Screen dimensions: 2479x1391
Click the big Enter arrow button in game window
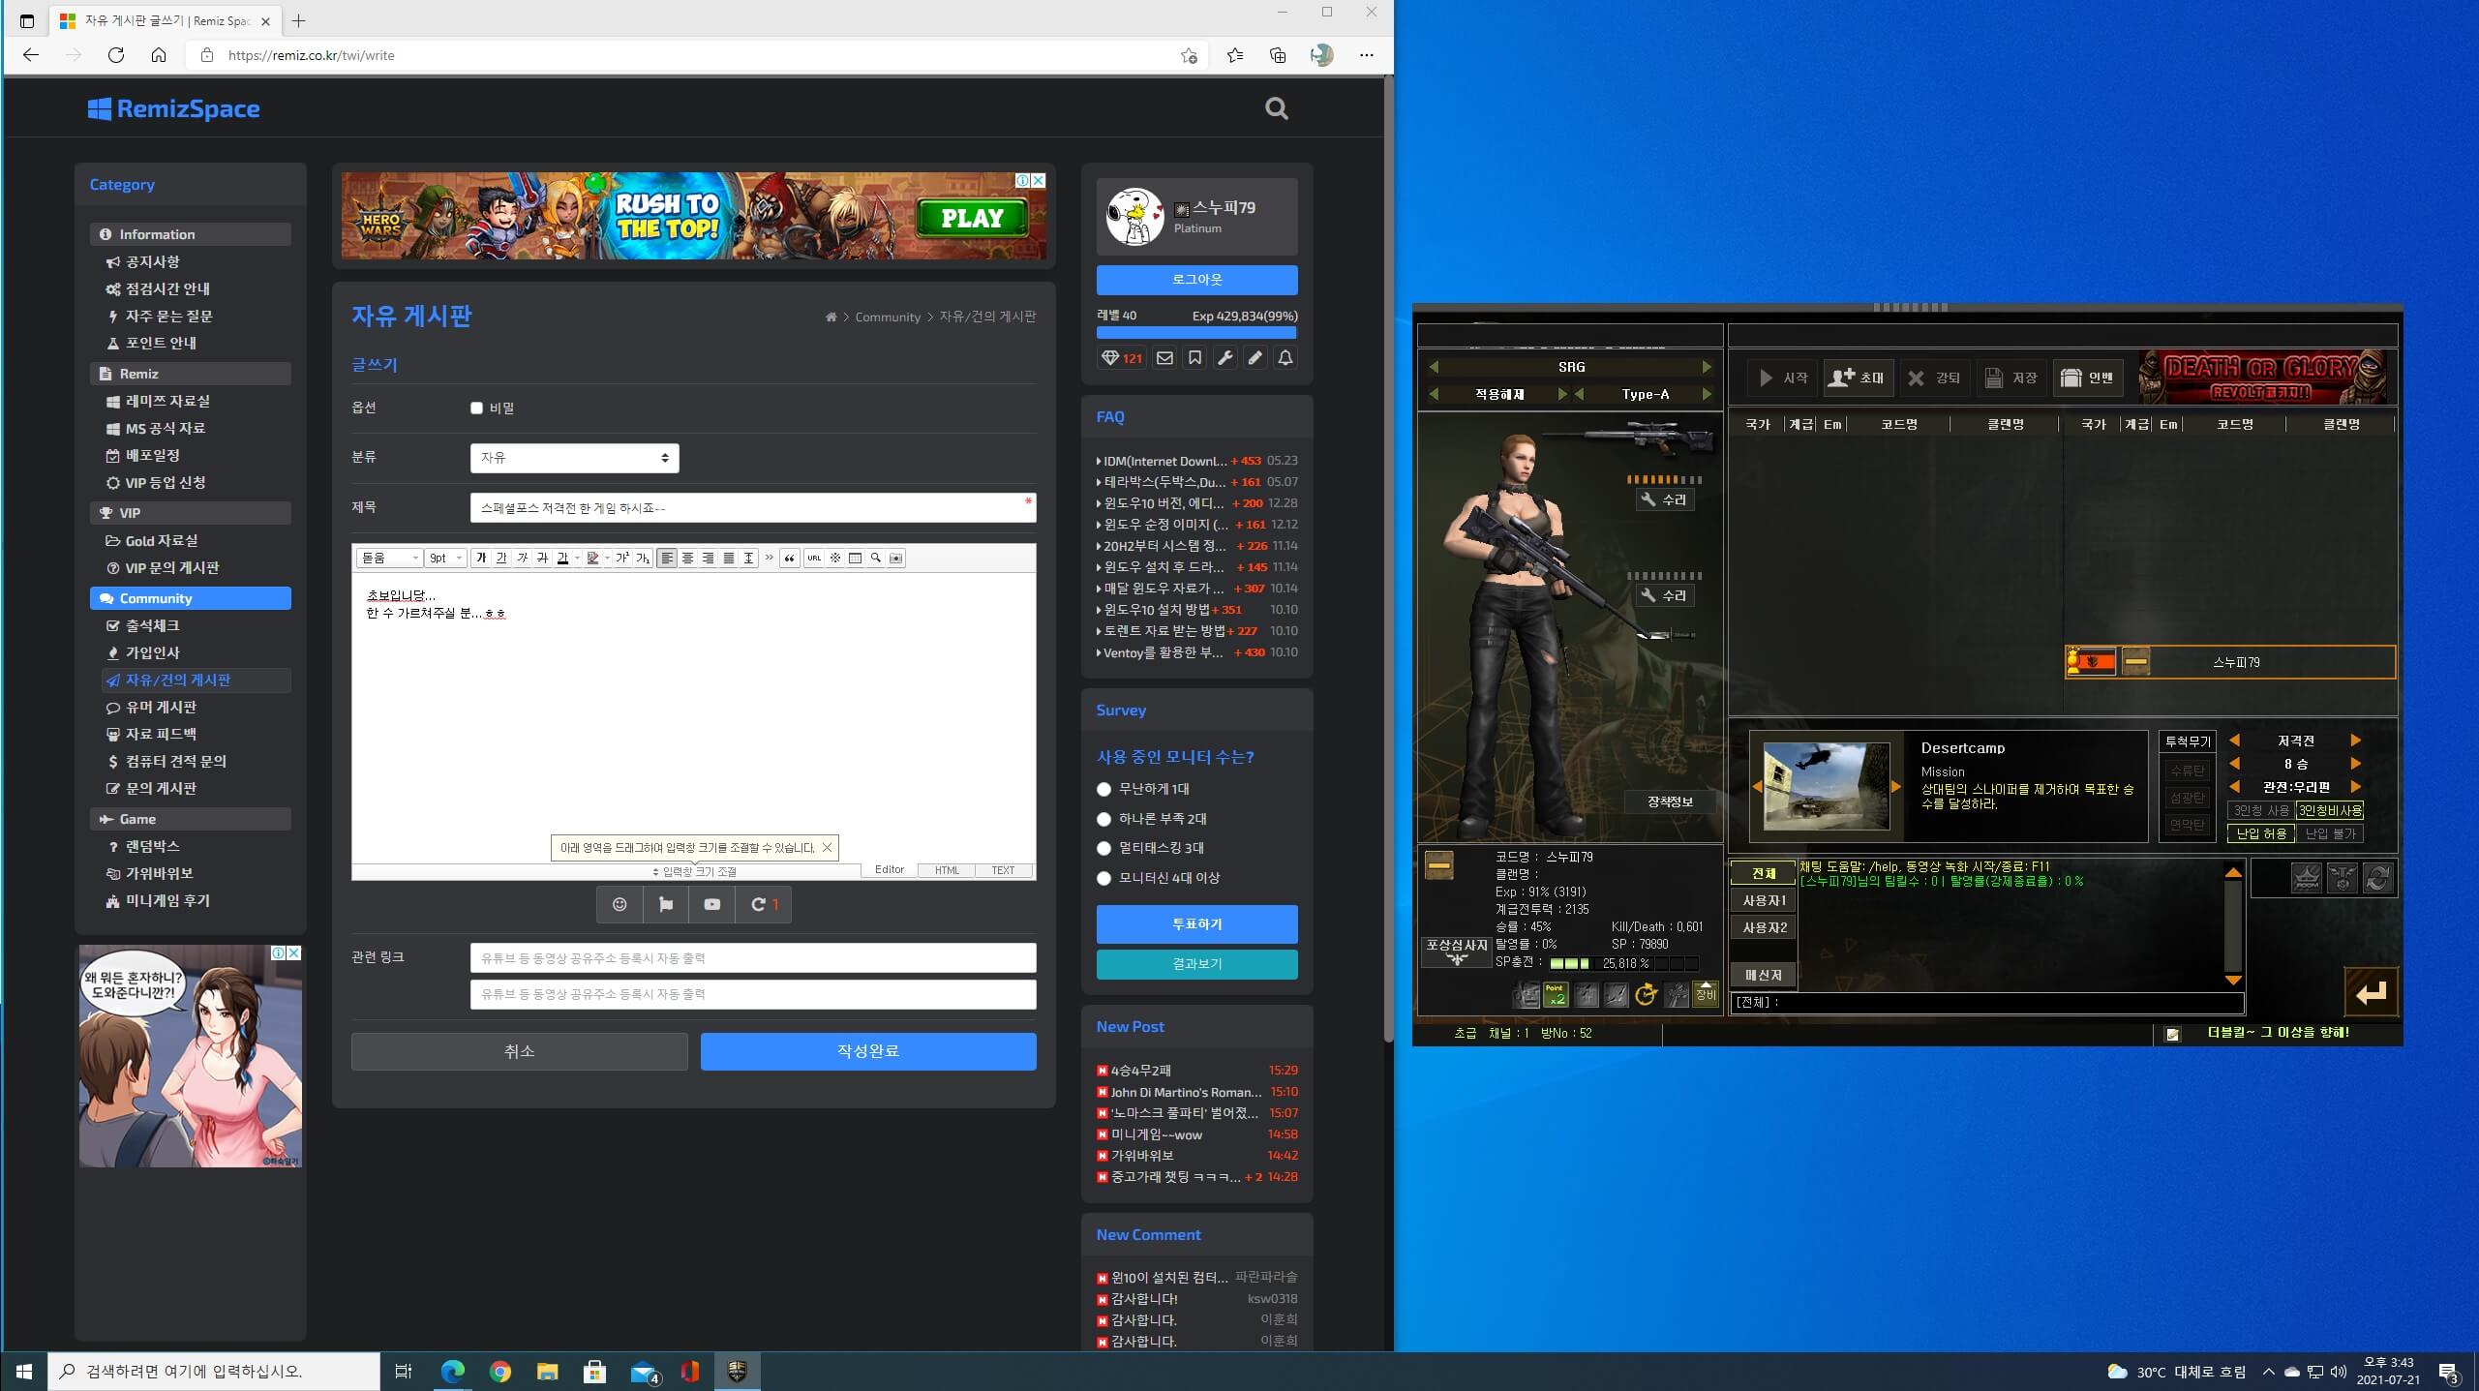point(2371,992)
